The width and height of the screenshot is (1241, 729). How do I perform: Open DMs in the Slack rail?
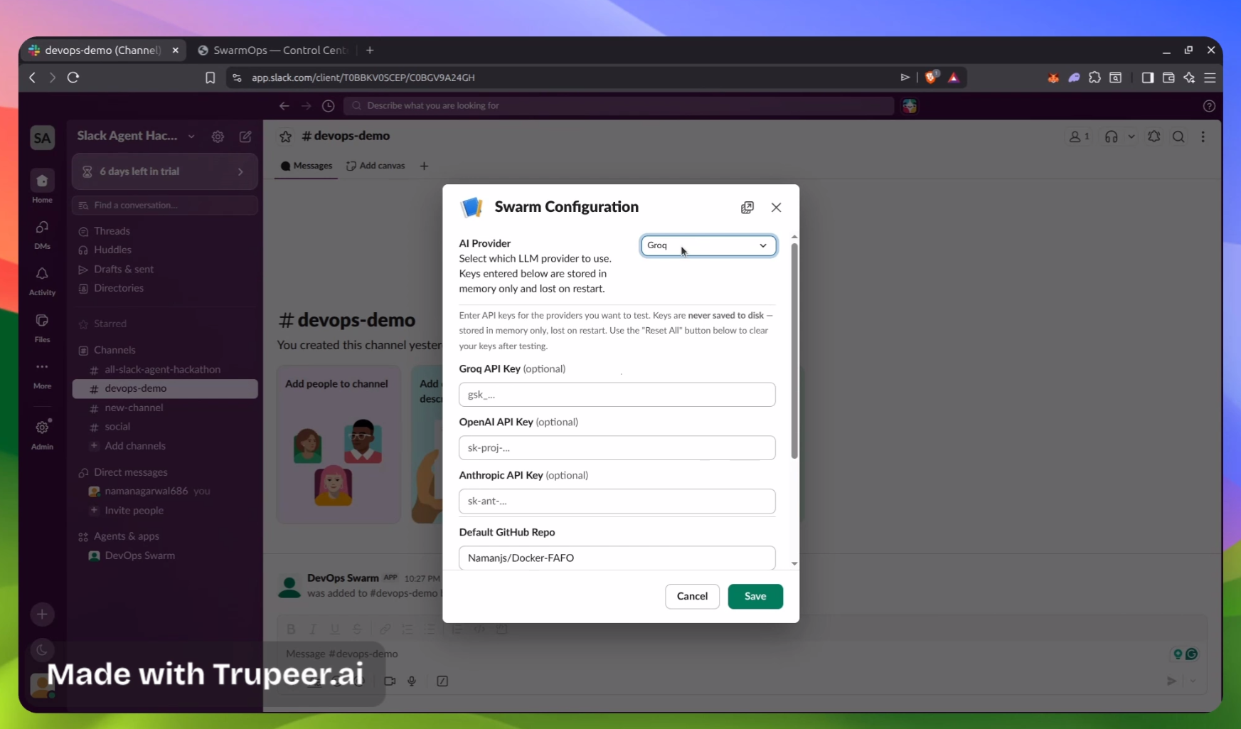[43, 235]
